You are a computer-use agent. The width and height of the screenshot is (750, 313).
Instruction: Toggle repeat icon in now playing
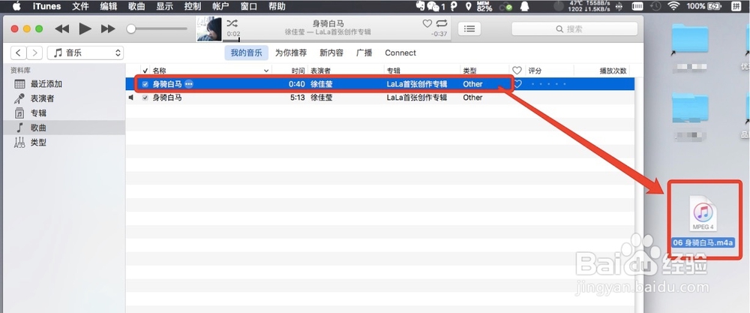tap(442, 23)
